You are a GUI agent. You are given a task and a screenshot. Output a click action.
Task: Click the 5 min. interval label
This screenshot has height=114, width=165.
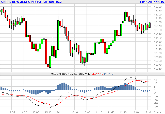tap(158, 112)
